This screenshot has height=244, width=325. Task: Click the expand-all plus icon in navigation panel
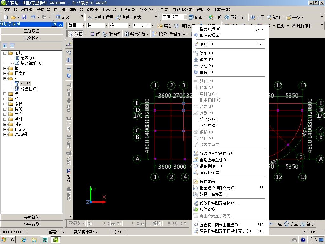coord(5,46)
